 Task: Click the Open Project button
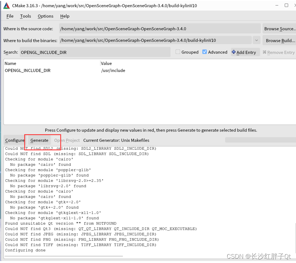pyautogui.click(x=67, y=140)
